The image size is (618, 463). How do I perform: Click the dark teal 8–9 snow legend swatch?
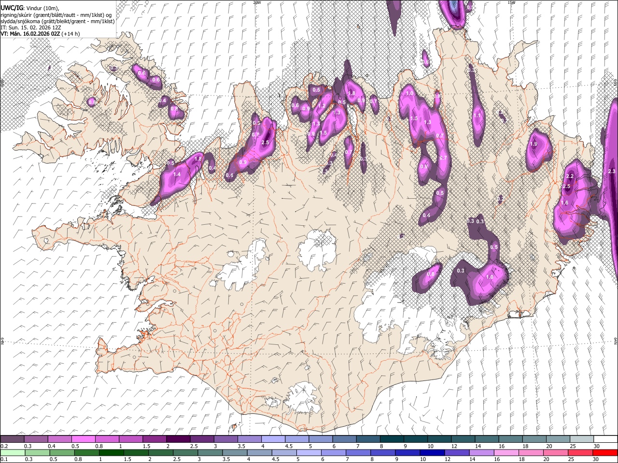[x=392, y=439]
